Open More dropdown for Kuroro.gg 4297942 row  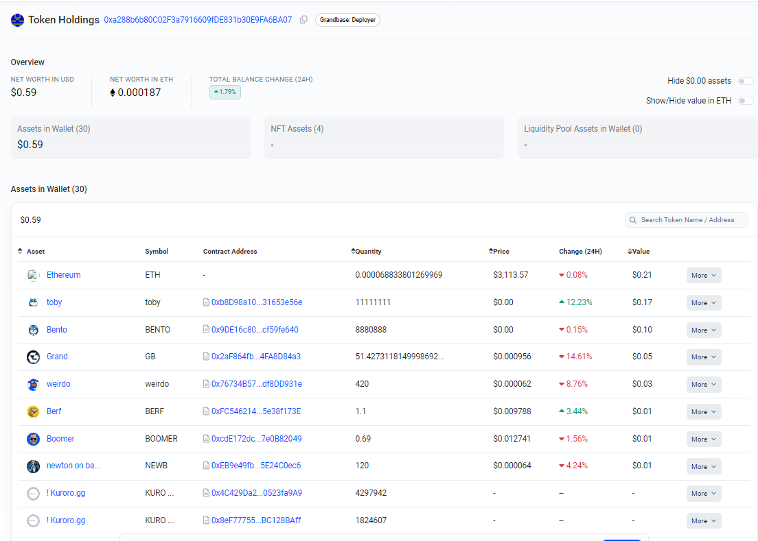coord(704,494)
